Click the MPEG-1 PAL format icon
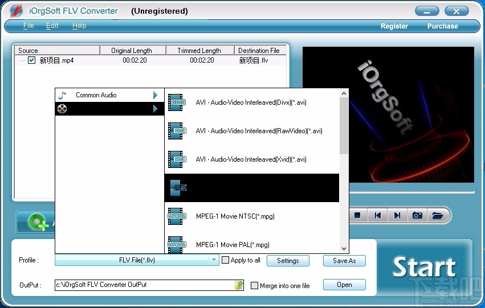 (x=177, y=244)
